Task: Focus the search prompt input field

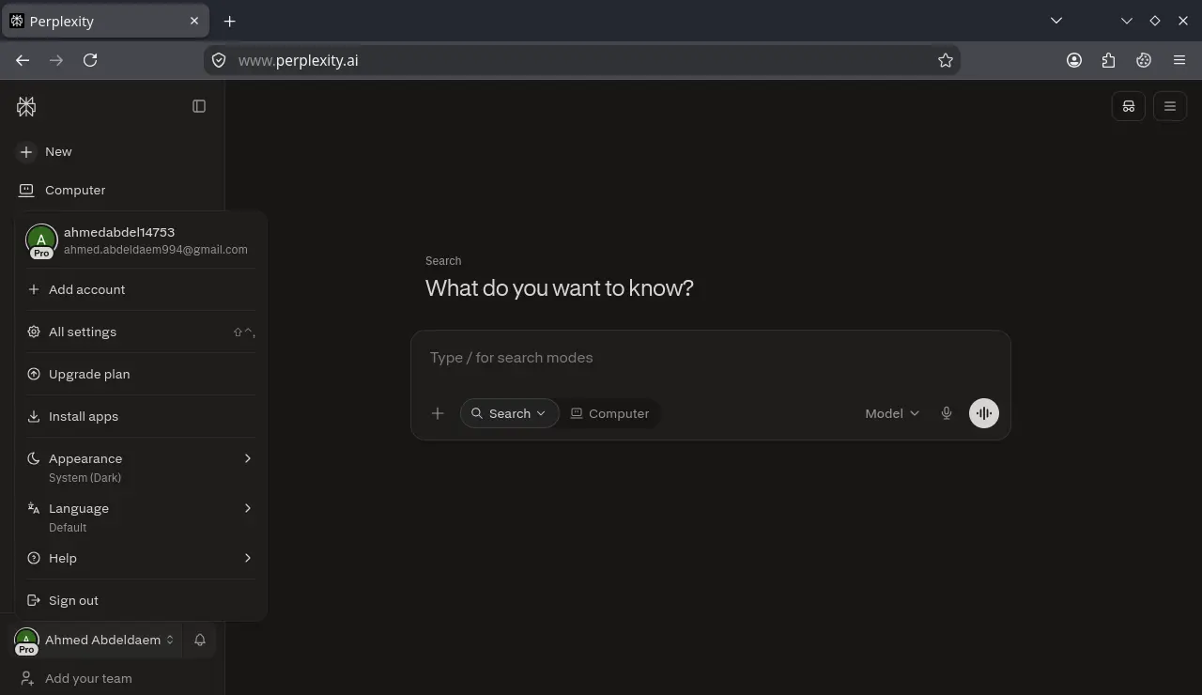Action: (710, 358)
